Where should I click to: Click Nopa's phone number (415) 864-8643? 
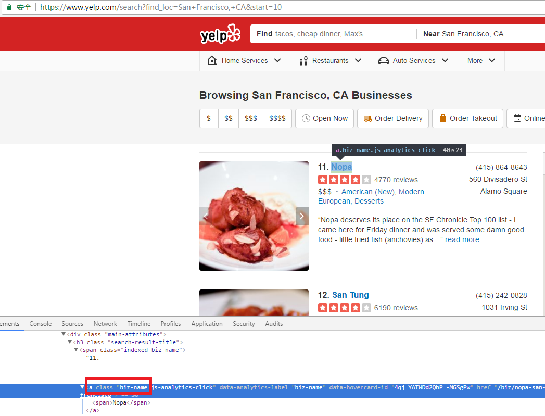coord(501,167)
